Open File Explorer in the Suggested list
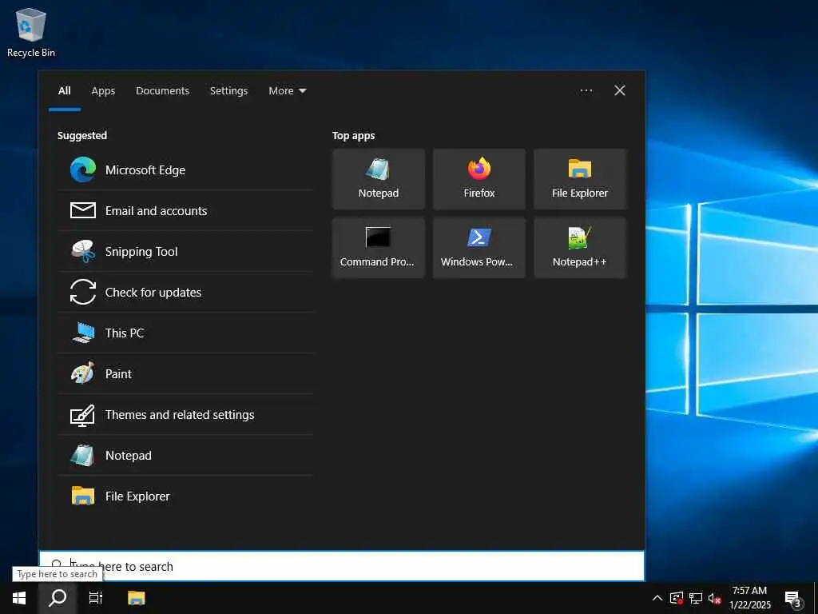818x614 pixels. coord(185,496)
